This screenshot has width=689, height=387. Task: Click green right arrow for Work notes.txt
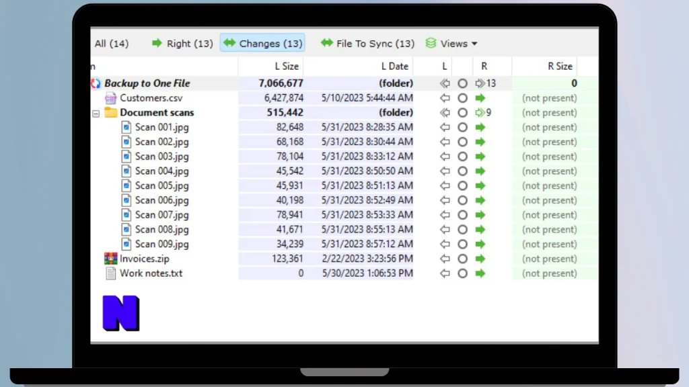click(480, 273)
